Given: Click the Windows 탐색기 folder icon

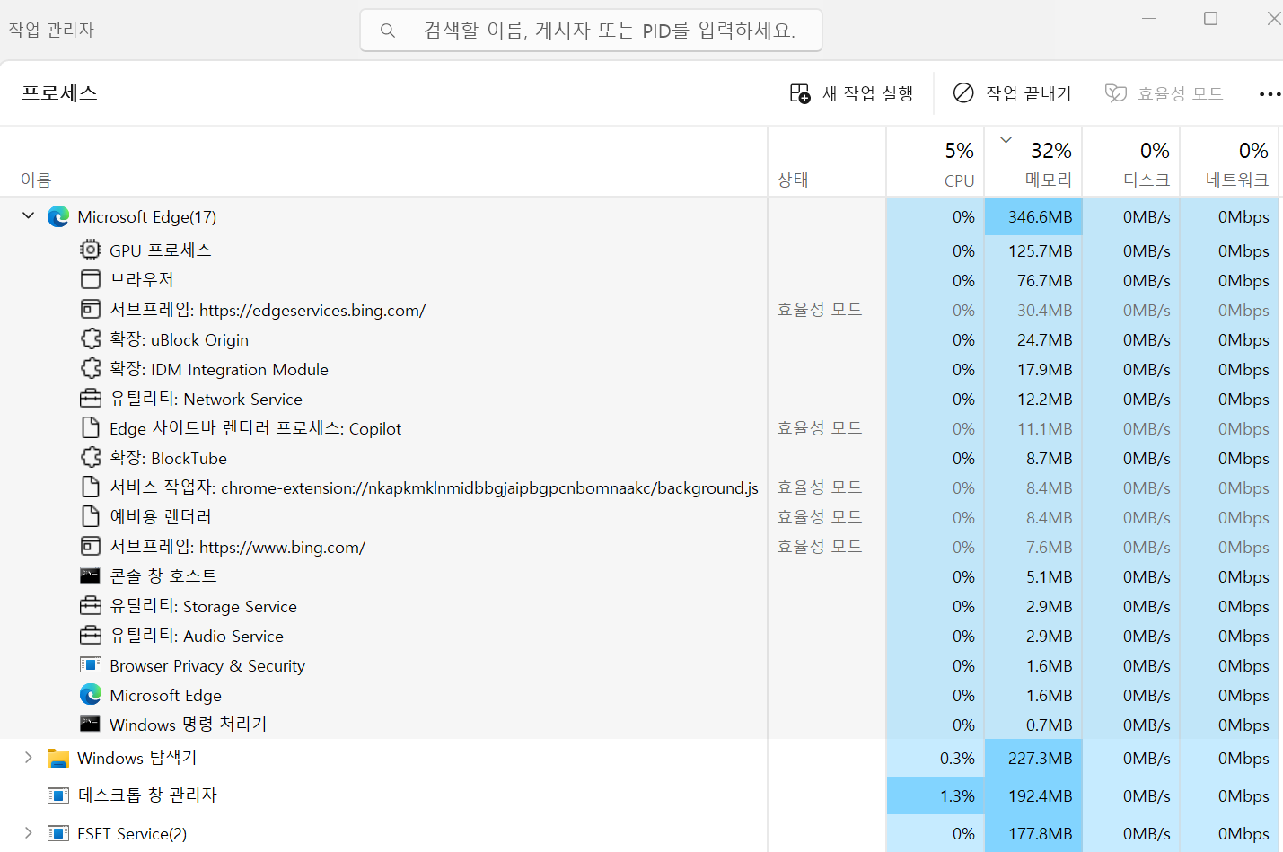Looking at the screenshot, I should click(x=58, y=758).
